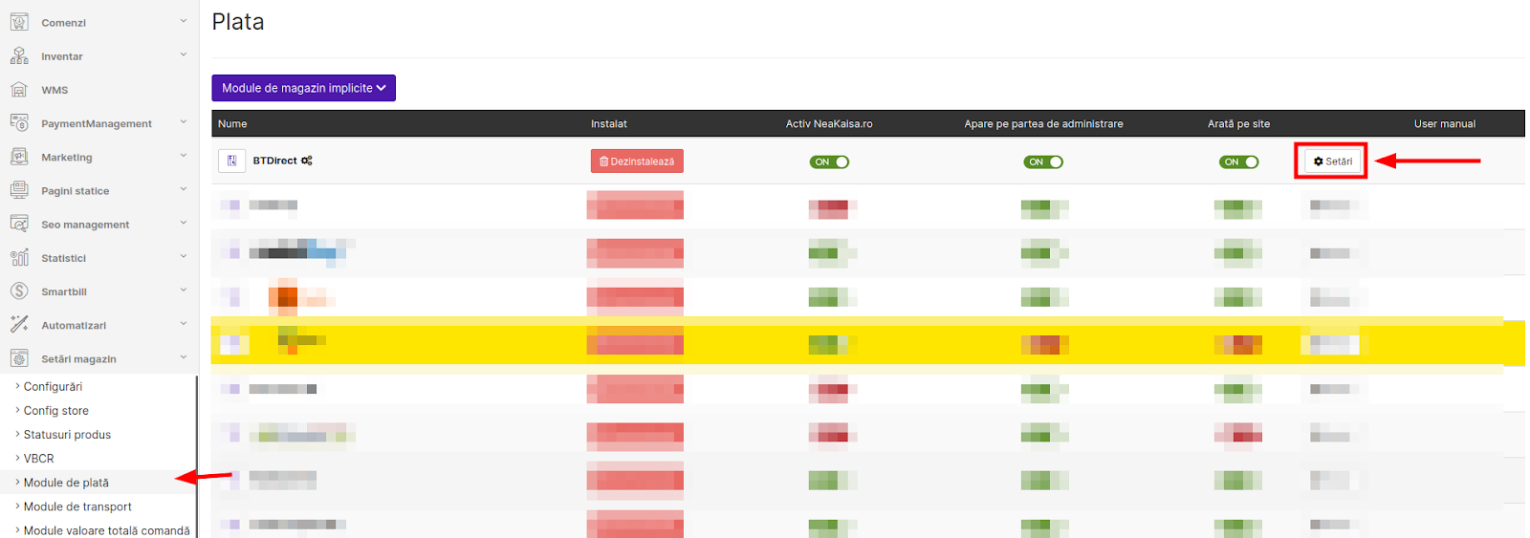
Task: Open the Comenzi menu item
Action: pyautogui.click(x=63, y=23)
